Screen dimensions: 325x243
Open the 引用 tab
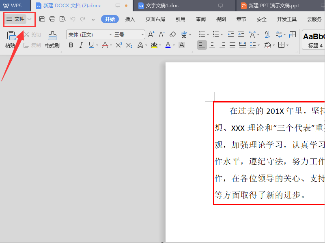(x=180, y=19)
